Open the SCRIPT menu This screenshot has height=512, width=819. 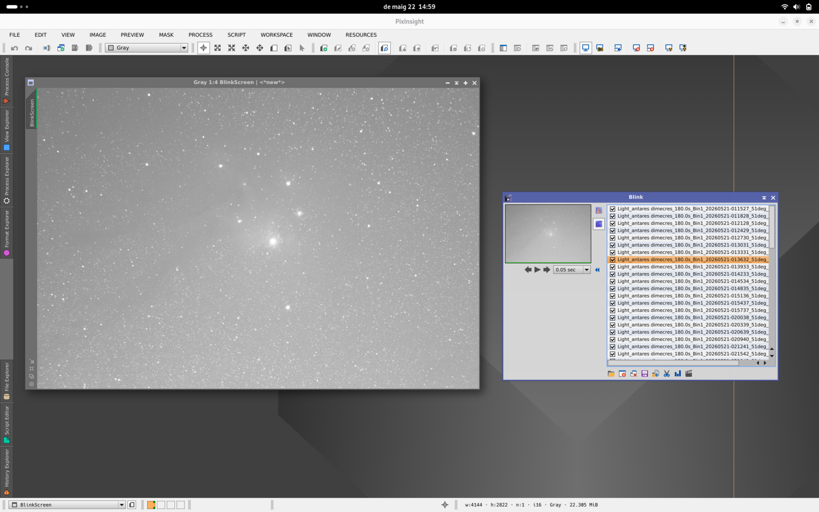click(236, 35)
